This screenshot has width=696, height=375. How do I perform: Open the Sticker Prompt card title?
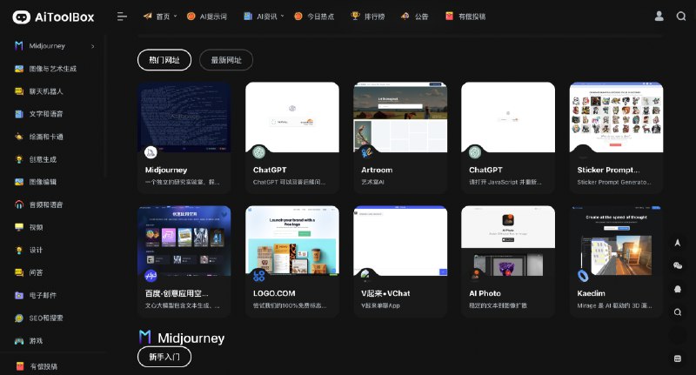608,170
